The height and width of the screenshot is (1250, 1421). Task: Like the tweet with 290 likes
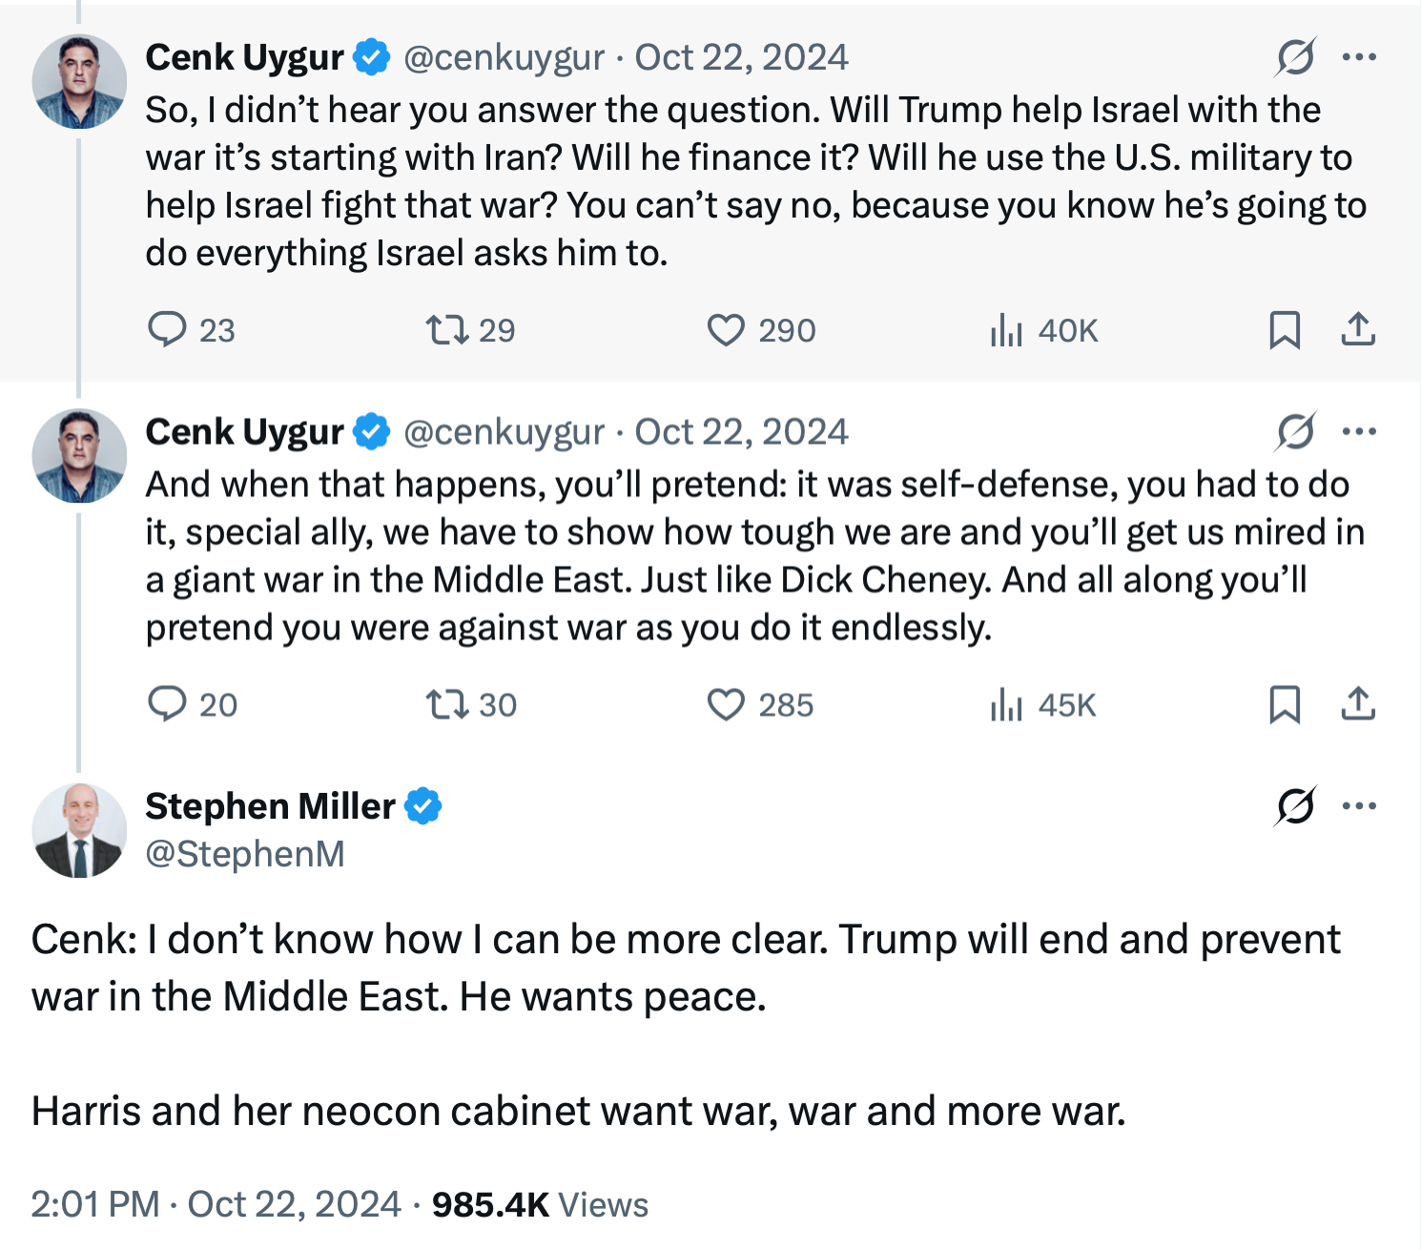point(726,330)
